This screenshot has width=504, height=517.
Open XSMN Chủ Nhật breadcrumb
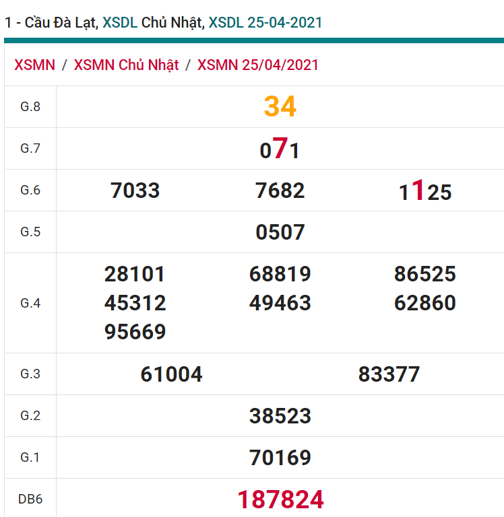(126, 65)
